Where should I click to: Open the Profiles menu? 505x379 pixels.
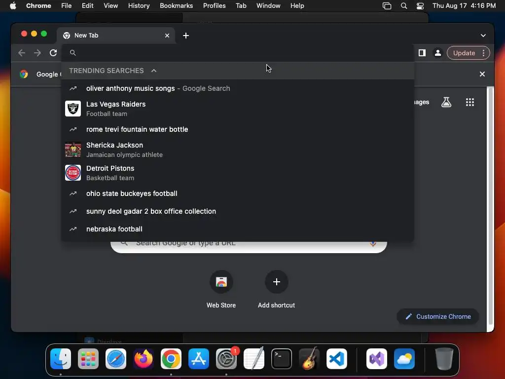214,6
